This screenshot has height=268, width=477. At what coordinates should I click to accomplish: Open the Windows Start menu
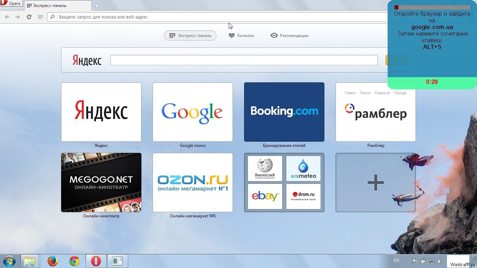tap(9, 261)
